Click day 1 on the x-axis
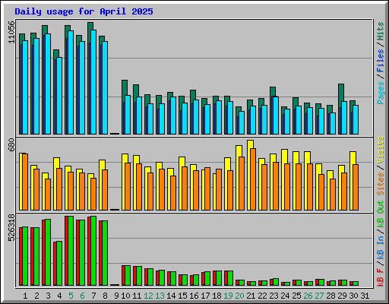 click(25, 296)
